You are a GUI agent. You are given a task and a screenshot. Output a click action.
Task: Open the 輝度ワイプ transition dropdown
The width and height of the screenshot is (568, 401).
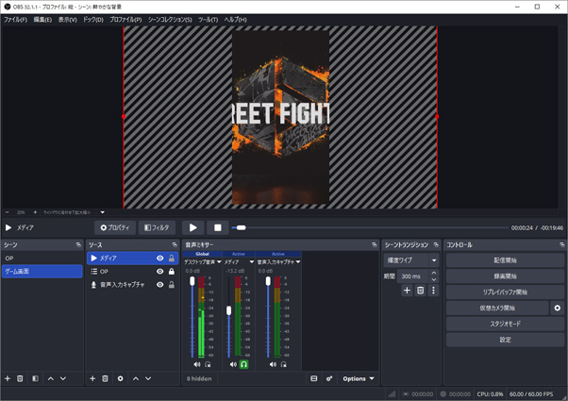pyautogui.click(x=410, y=260)
